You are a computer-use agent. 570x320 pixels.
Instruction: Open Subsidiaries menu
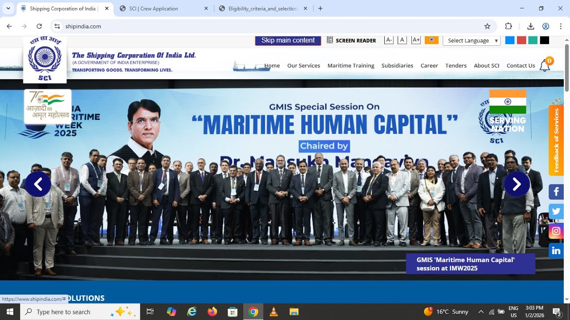(x=397, y=65)
